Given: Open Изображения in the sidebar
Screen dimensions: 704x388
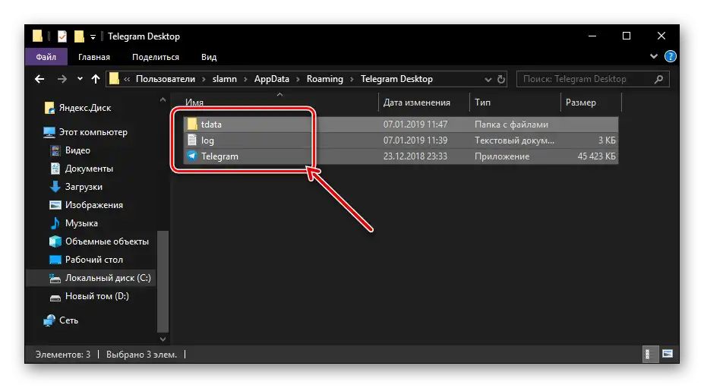Looking at the screenshot, I should coord(86,205).
